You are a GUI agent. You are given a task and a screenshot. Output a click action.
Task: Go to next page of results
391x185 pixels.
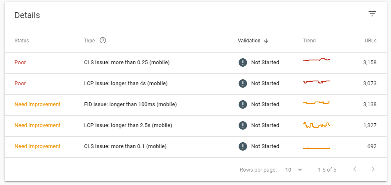coord(373,169)
